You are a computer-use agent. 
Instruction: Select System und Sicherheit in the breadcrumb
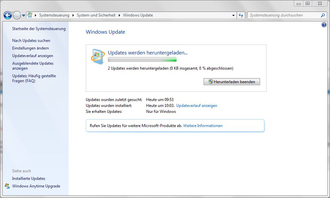96,15
